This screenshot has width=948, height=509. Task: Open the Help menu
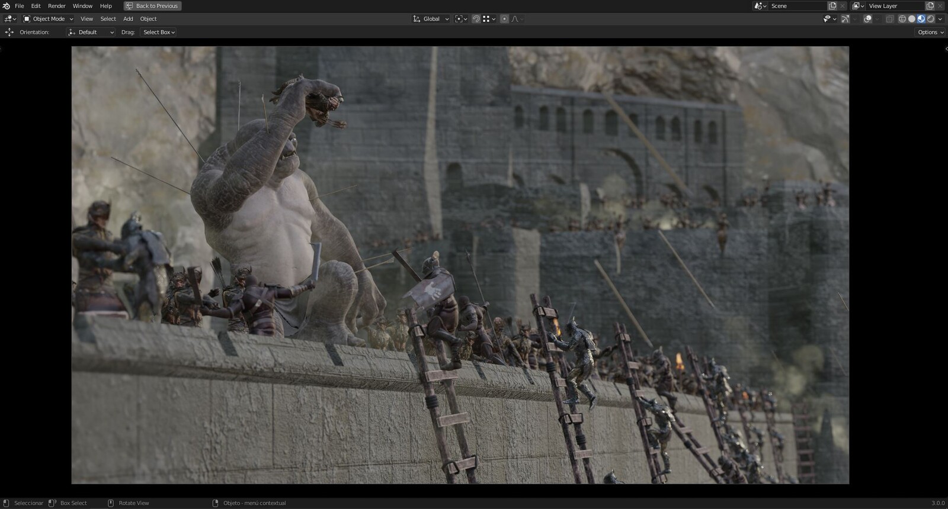(x=105, y=6)
